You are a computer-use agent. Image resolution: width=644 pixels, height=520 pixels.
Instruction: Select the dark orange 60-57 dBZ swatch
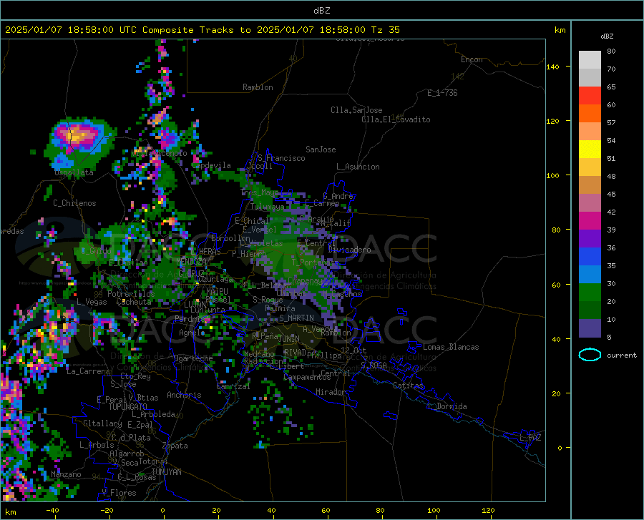pyautogui.click(x=590, y=114)
